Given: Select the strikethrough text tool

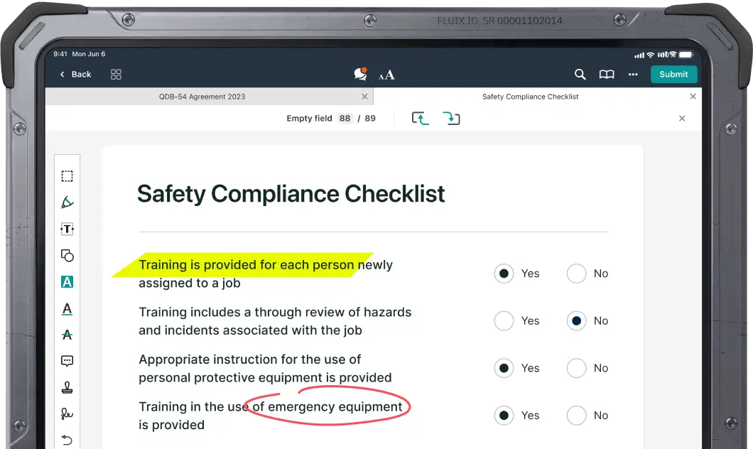Looking at the screenshot, I should [x=67, y=335].
